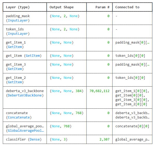
Task: Click the 'Connected to' column header
Action: click(127, 7)
